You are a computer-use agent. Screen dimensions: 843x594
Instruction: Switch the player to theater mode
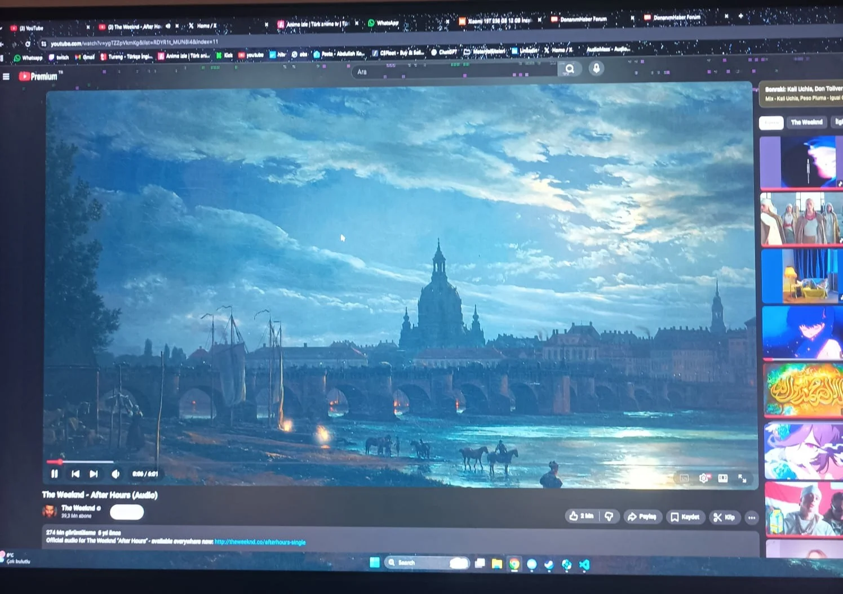723,478
